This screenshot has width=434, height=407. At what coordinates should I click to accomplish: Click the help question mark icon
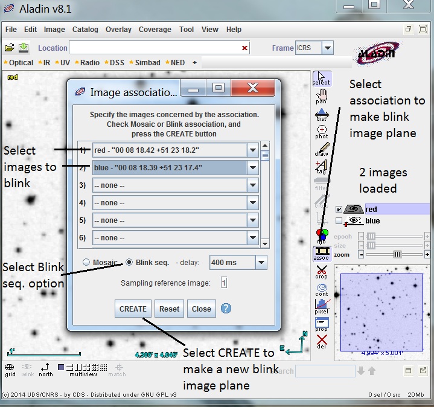[226, 308]
